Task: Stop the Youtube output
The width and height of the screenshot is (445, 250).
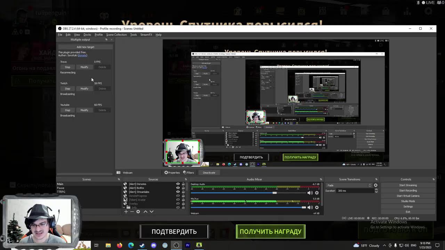Action: tap(67, 110)
